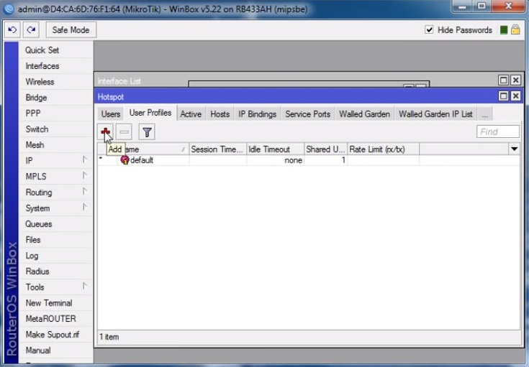This screenshot has height=367, width=529.
Task: Click the Redo arrow icon
Action: coord(31,30)
